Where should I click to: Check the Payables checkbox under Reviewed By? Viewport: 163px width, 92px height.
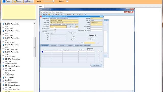89,37
